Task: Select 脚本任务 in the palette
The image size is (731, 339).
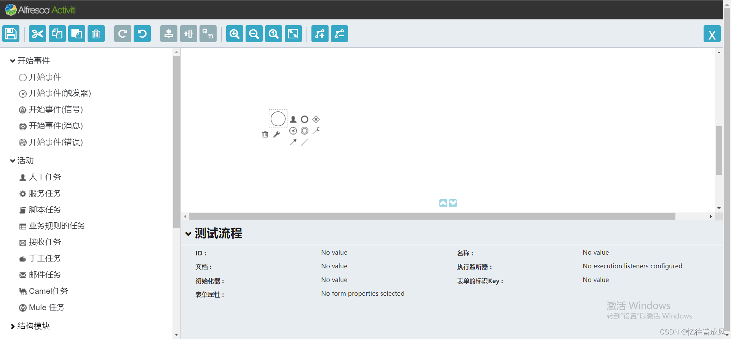Action: click(40, 210)
